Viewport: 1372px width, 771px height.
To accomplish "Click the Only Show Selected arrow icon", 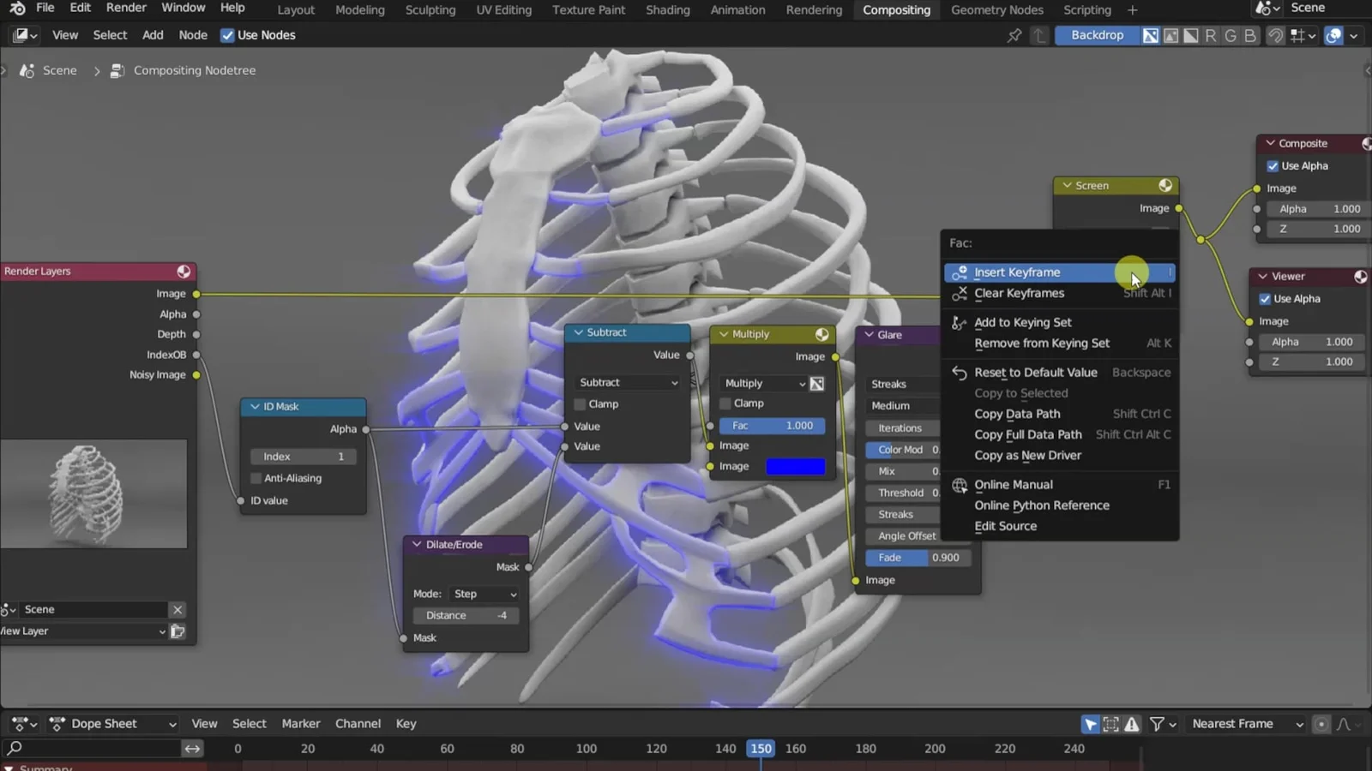I will click(x=1090, y=724).
